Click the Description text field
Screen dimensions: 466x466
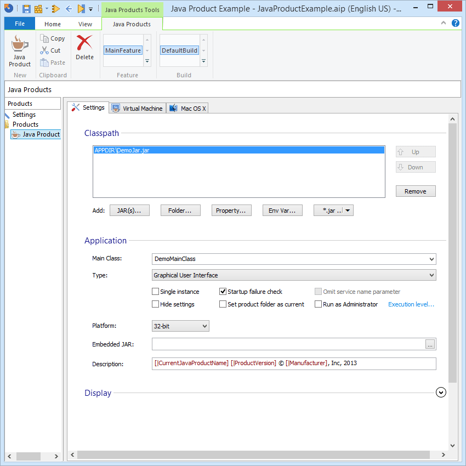pos(294,363)
